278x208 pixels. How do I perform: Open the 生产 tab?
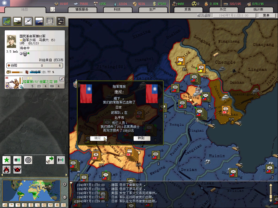153,9
